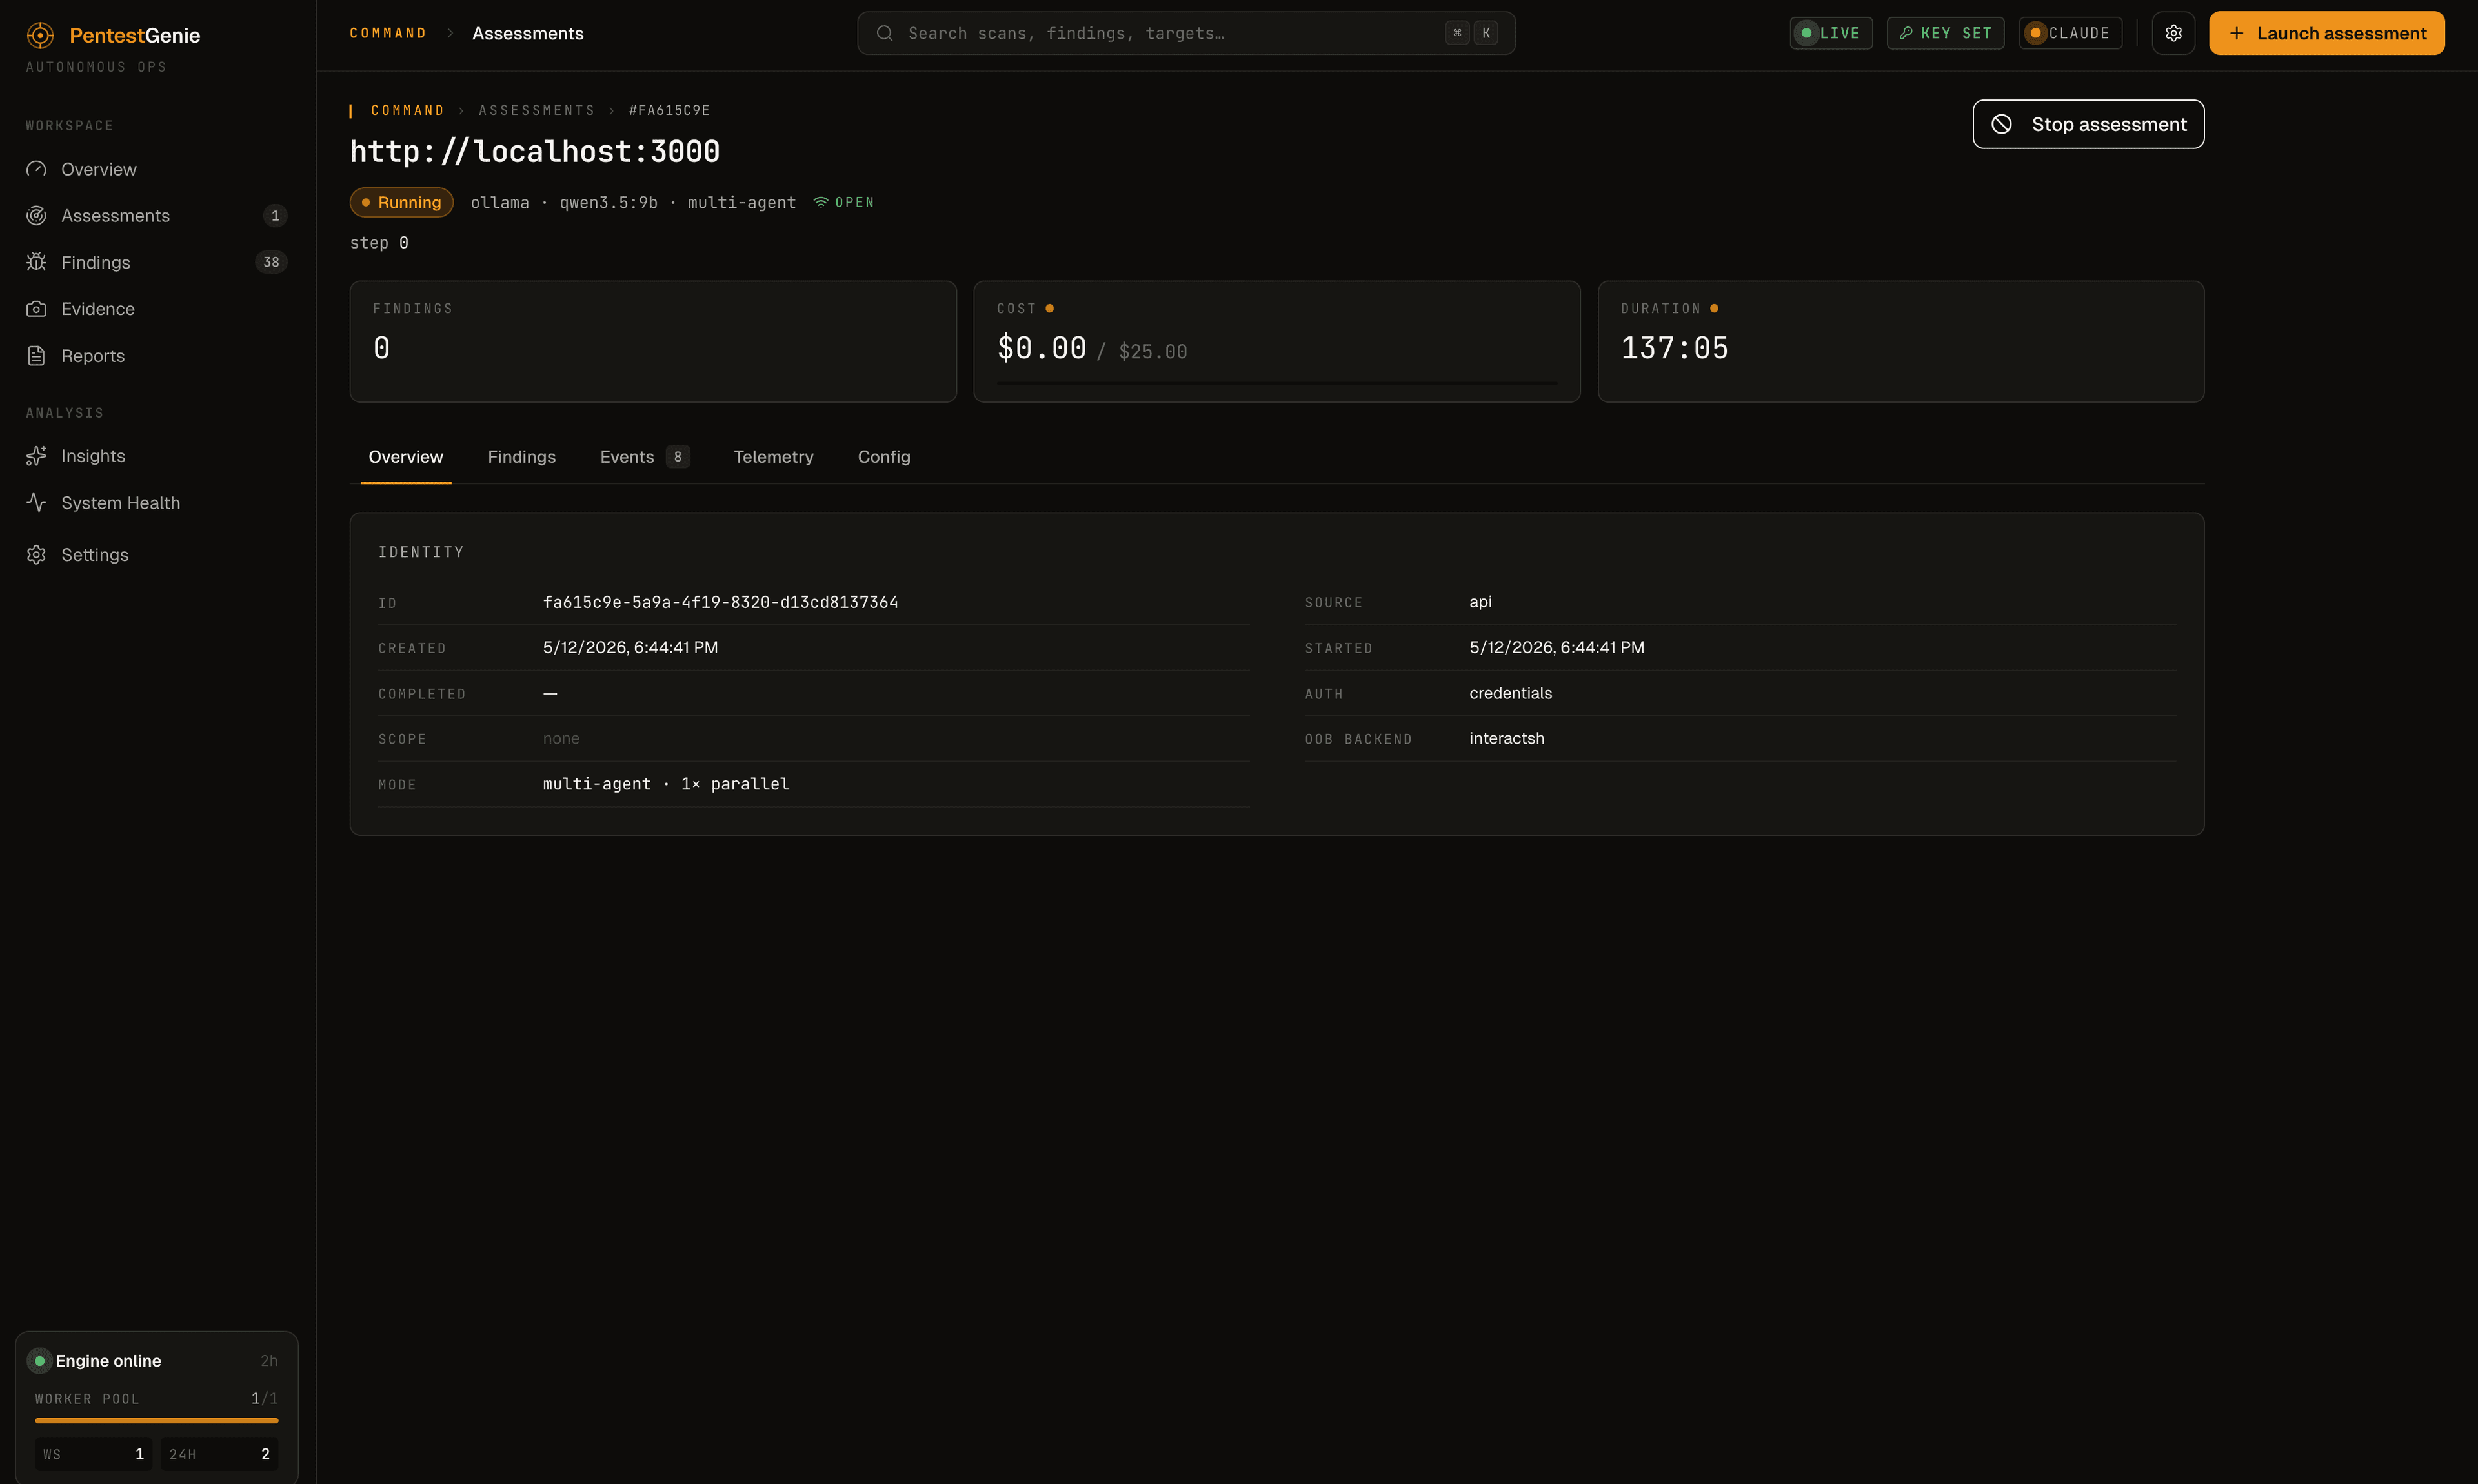The width and height of the screenshot is (2478, 1484).
Task: Switch to the Events tab
Action: (645, 457)
